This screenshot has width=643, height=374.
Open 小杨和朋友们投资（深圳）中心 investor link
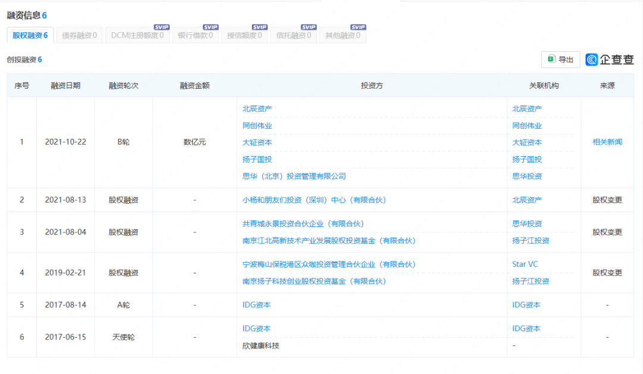314,200
